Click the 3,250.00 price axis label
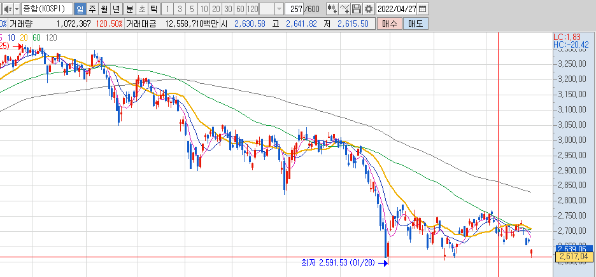The width and height of the screenshot is (596, 277). [572, 64]
